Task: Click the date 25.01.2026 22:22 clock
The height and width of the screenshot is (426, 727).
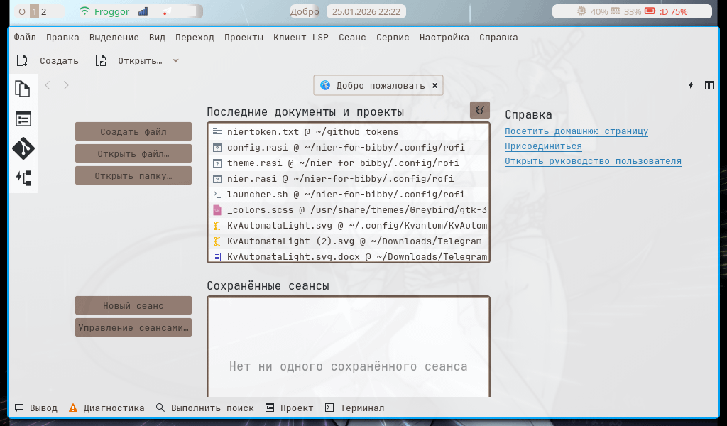Action: [x=366, y=11]
